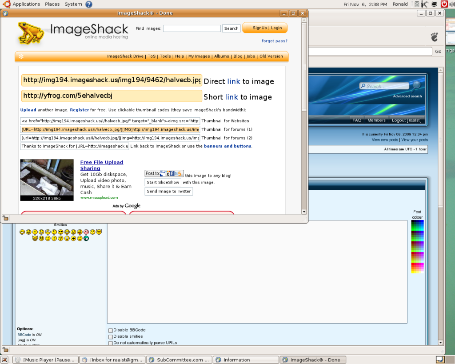Tick the Disable BBCode checkbox
The width and height of the screenshot is (455, 364).
(111, 330)
